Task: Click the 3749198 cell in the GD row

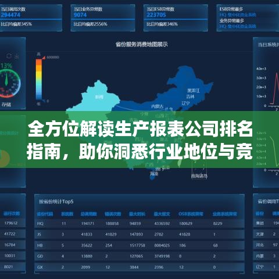Action: click(162, 256)
